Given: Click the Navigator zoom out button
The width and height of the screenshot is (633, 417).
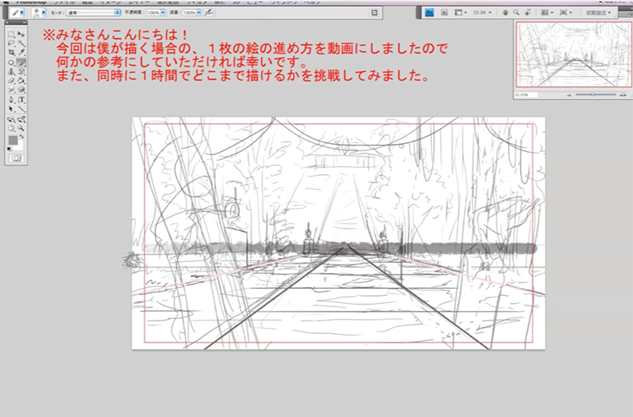Looking at the screenshot, I should point(569,95).
